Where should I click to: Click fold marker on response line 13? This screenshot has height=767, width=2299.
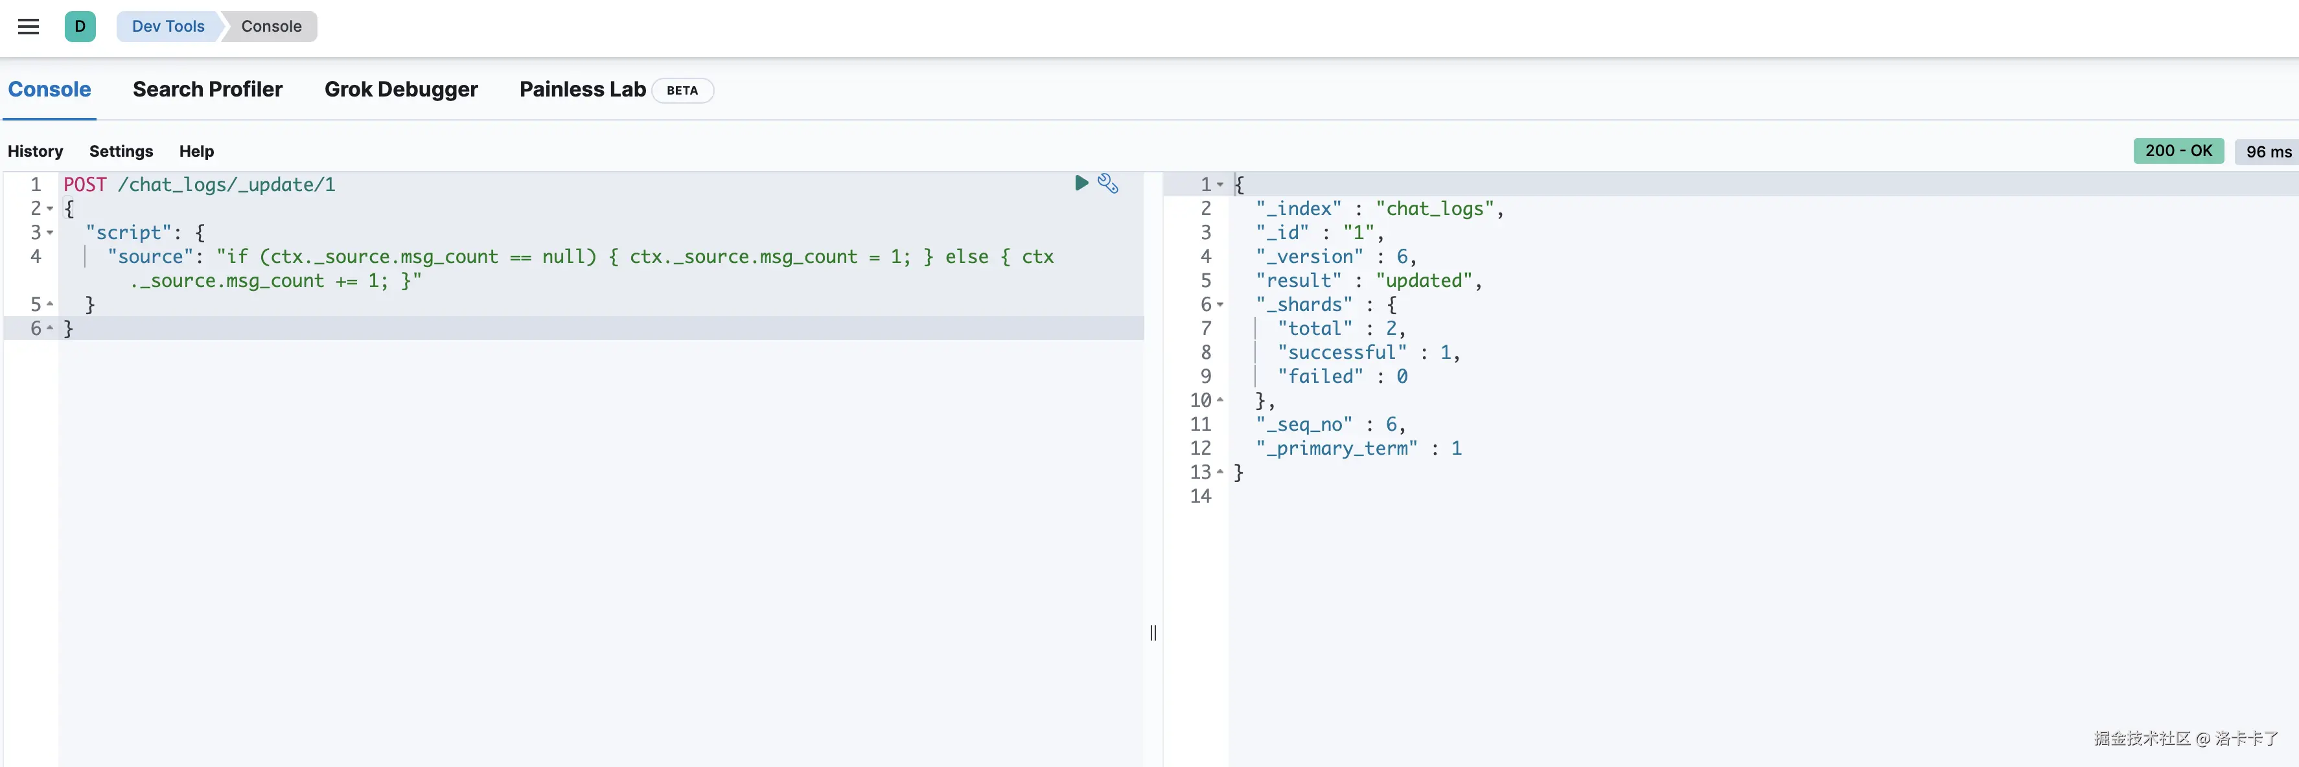click(x=1220, y=472)
